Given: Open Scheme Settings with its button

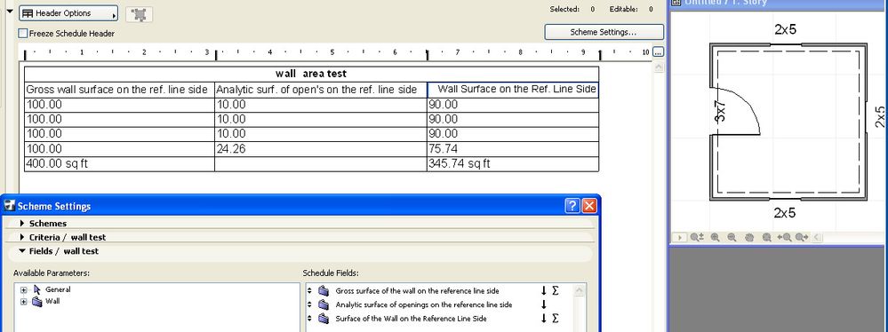Looking at the screenshot, I should click(604, 32).
